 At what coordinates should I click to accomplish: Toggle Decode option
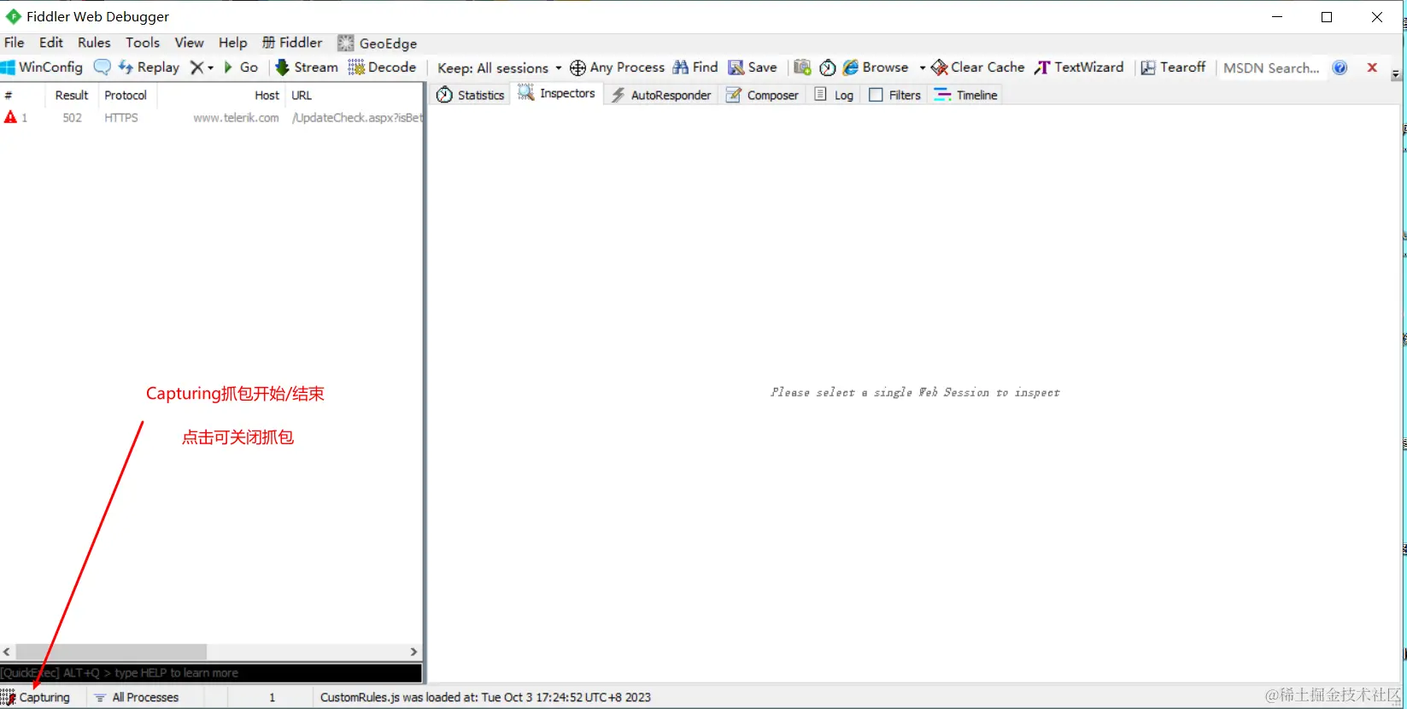point(382,67)
